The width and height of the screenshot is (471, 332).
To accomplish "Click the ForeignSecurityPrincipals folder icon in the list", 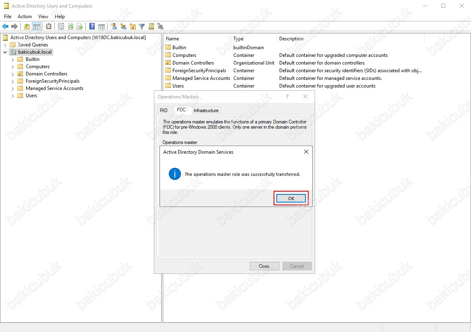I will 168,70.
